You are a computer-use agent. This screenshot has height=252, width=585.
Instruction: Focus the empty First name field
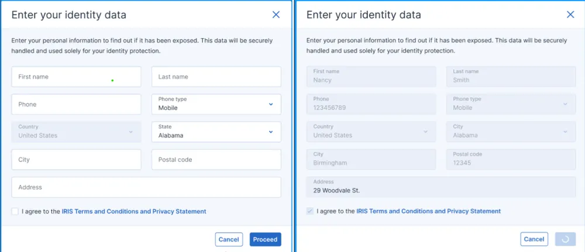[x=76, y=77]
